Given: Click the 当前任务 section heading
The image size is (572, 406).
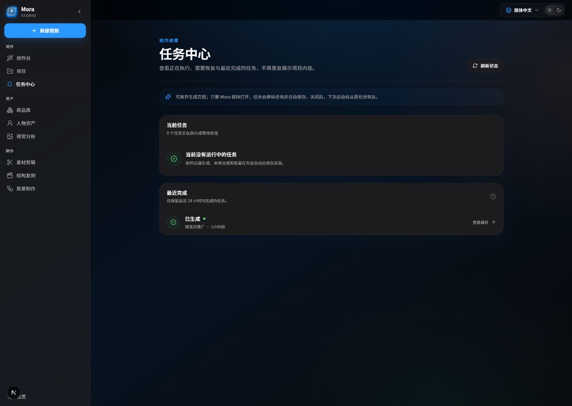Looking at the screenshot, I should tap(177, 125).
